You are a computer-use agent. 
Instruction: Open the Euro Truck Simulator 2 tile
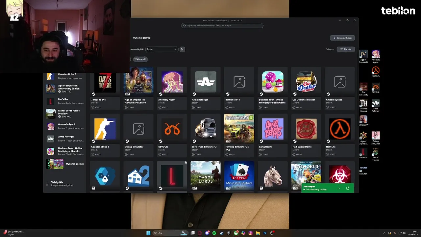click(206, 136)
